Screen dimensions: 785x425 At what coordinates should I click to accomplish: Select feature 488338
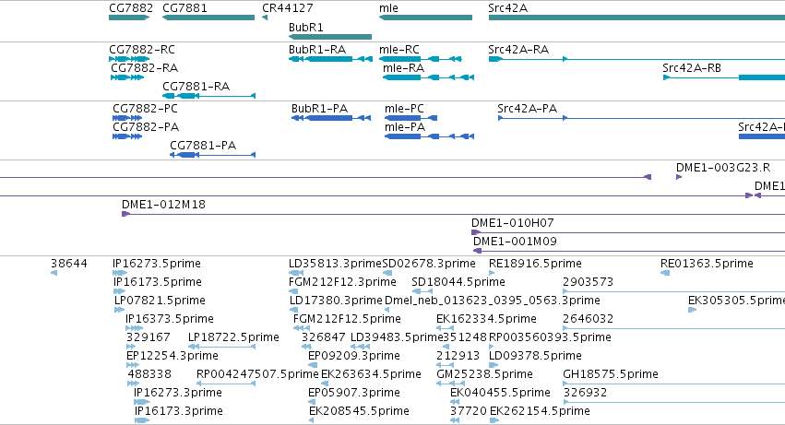point(149,375)
